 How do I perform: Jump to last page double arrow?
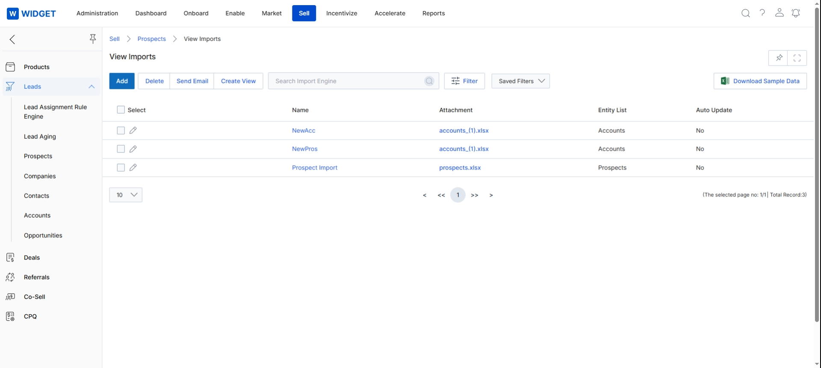point(475,195)
